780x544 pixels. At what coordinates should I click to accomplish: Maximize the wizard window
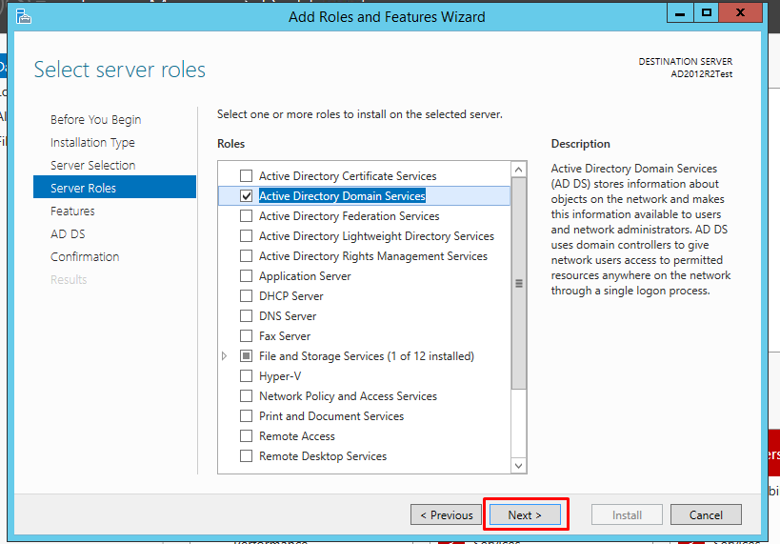pos(706,13)
